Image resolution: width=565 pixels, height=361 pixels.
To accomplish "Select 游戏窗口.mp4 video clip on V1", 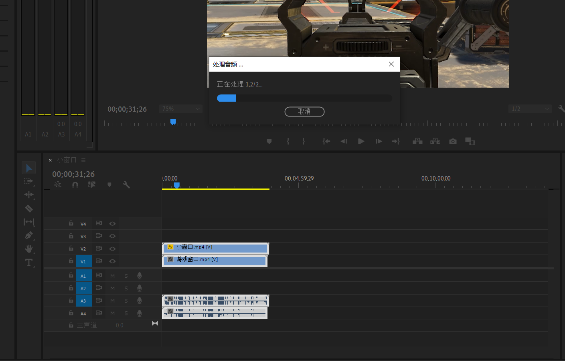I will pyautogui.click(x=215, y=261).
